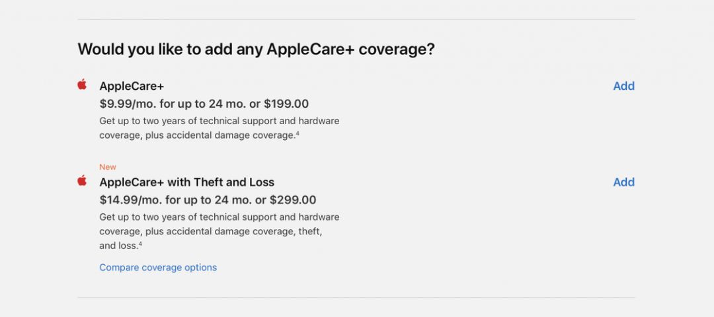The image size is (714, 317).
Task: Click the standard AppleCare+ coverage description
Action: 219,128
